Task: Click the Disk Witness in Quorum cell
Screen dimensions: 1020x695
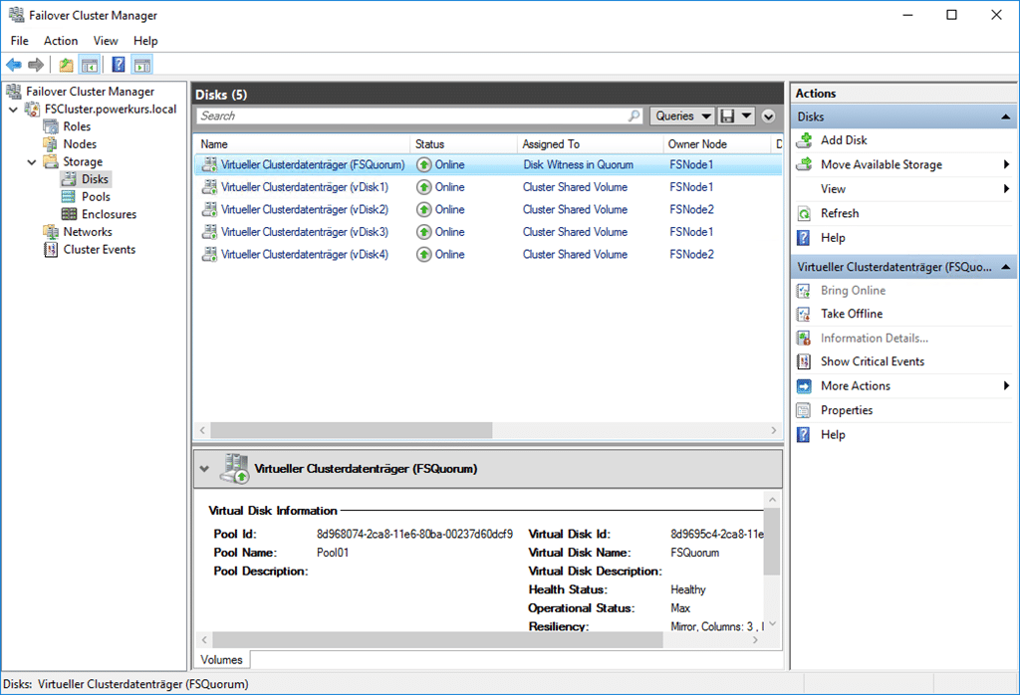Action: coord(579,165)
